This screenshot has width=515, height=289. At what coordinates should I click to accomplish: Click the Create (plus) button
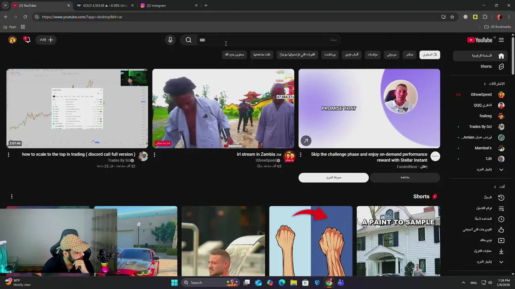coord(46,40)
